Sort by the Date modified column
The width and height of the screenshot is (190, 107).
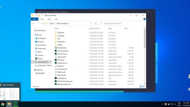pos(94,29)
